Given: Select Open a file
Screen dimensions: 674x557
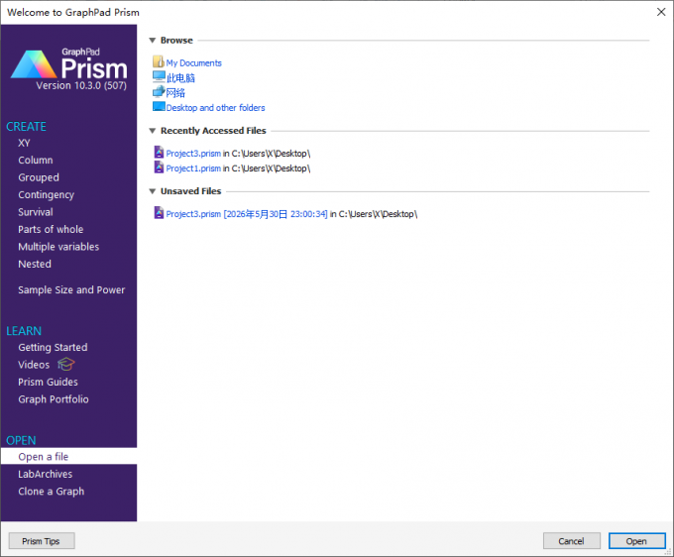Looking at the screenshot, I should pyautogui.click(x=68, y=457).
